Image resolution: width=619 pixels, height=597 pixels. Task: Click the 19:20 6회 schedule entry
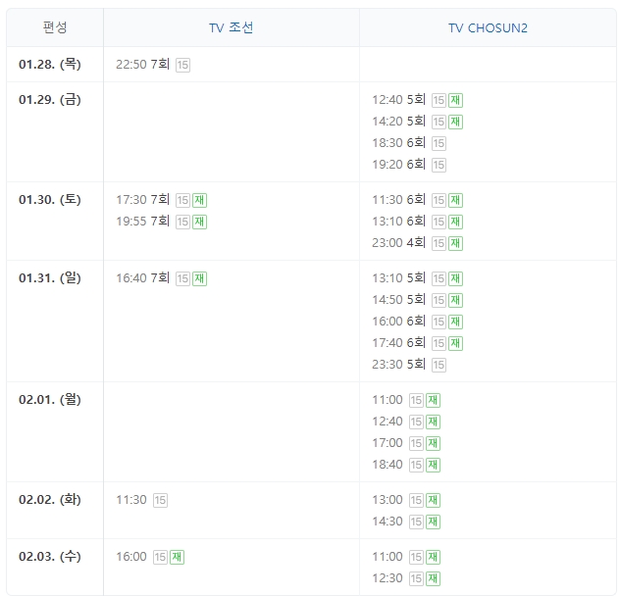click(398, 165)
